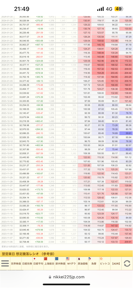Select the date cell 2023-11-06
Screen dimensions: 133x288
[x=7, y=242]
